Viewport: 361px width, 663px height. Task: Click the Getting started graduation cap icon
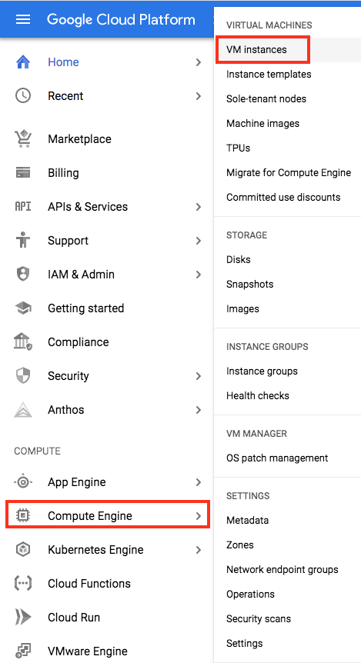[x=23, y=308]
